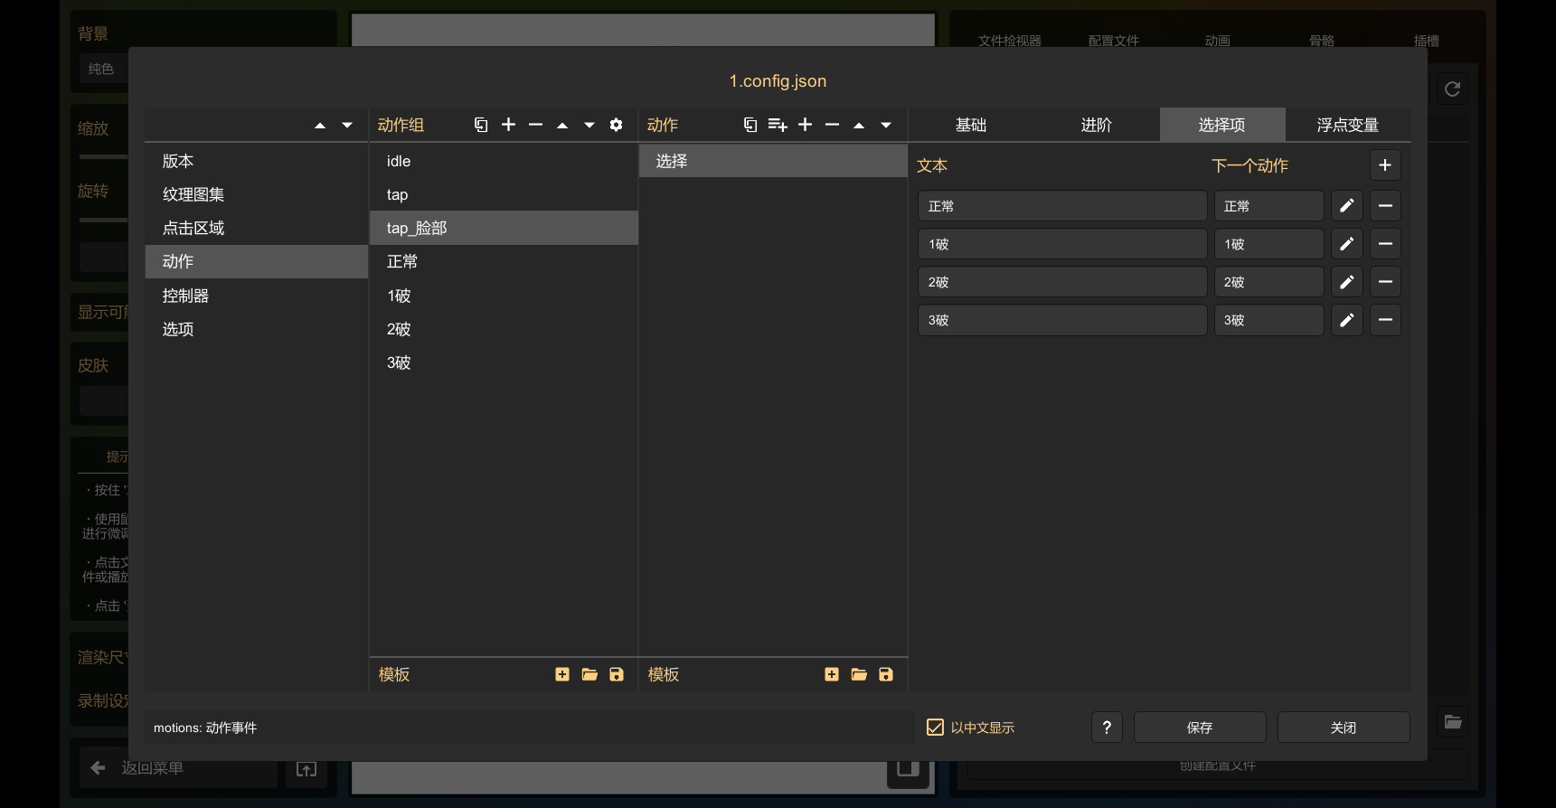Viewport: 1556px width, 808px height.
Task: Edit the 1破 choice with pencil icon
Action: point(1346,244)
